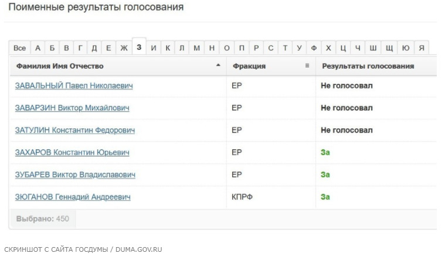Select the "Все" alphabet tab
The height and width of the screenshot is (260, 445).
pyautogui.click(x=19, y=48)
